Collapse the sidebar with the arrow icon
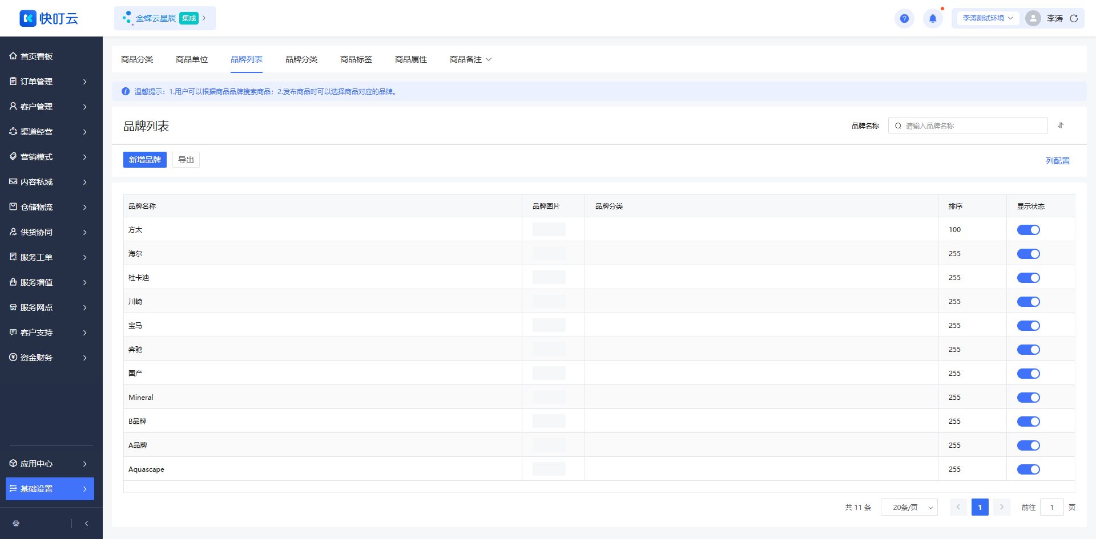Viewport: 1096px width, 539px height. click(x=86, y=523)
